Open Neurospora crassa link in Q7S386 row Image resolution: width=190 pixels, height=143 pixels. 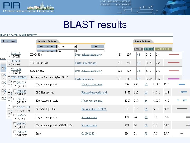pyautogui.click(x=92, y=101)
